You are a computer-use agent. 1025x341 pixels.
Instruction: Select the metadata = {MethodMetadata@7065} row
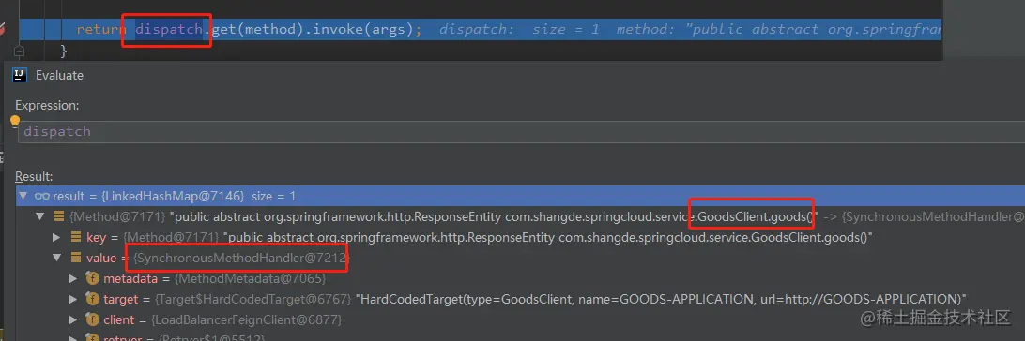point(215,278)
